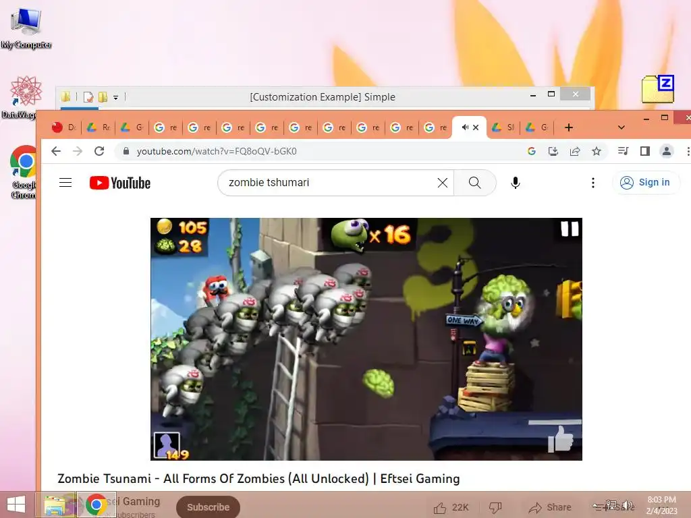
Task: Open the Chrome profile avatar
Action: (x=667, y=152)
